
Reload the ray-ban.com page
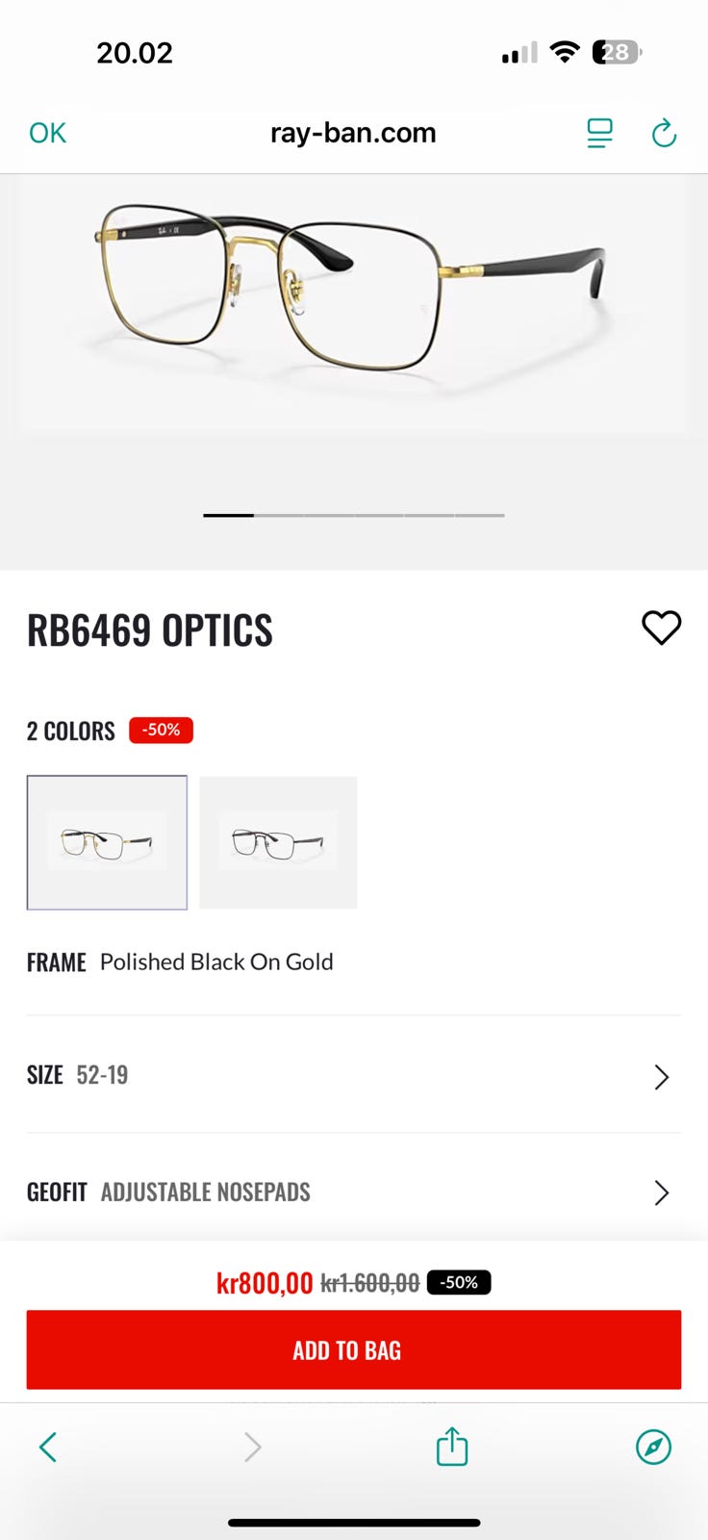tap(664, 133)
